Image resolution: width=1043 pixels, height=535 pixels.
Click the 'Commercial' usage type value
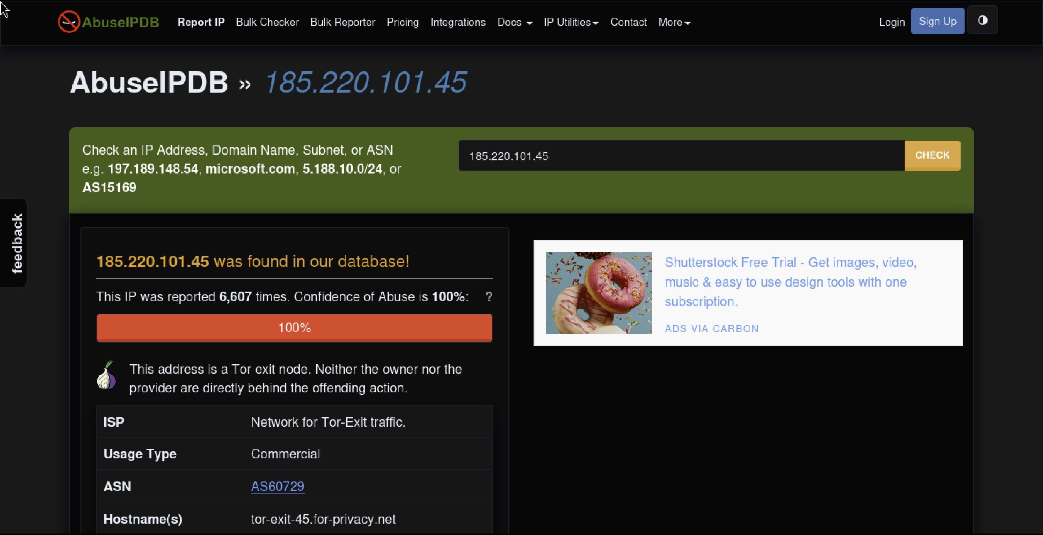pos(286,454)
